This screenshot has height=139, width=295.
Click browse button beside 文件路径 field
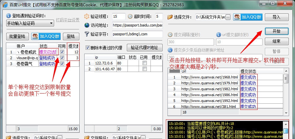coord(143,137)
